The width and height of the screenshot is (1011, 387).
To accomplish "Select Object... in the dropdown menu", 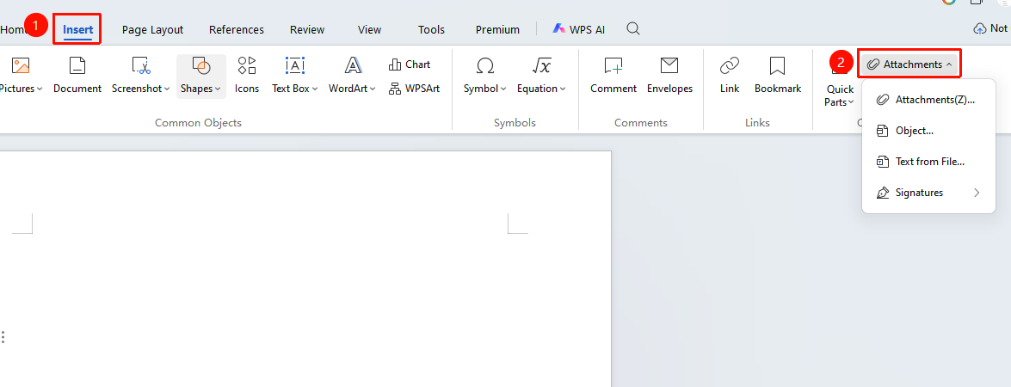I will pos(928,131).
